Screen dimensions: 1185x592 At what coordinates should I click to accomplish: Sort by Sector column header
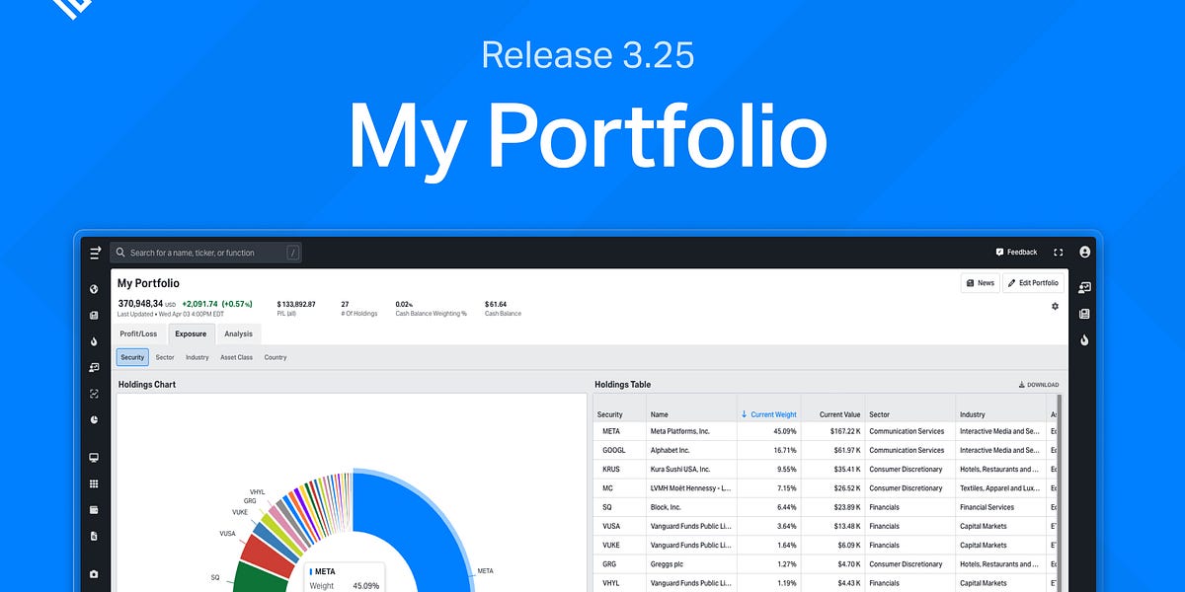[x=910, y=414]
